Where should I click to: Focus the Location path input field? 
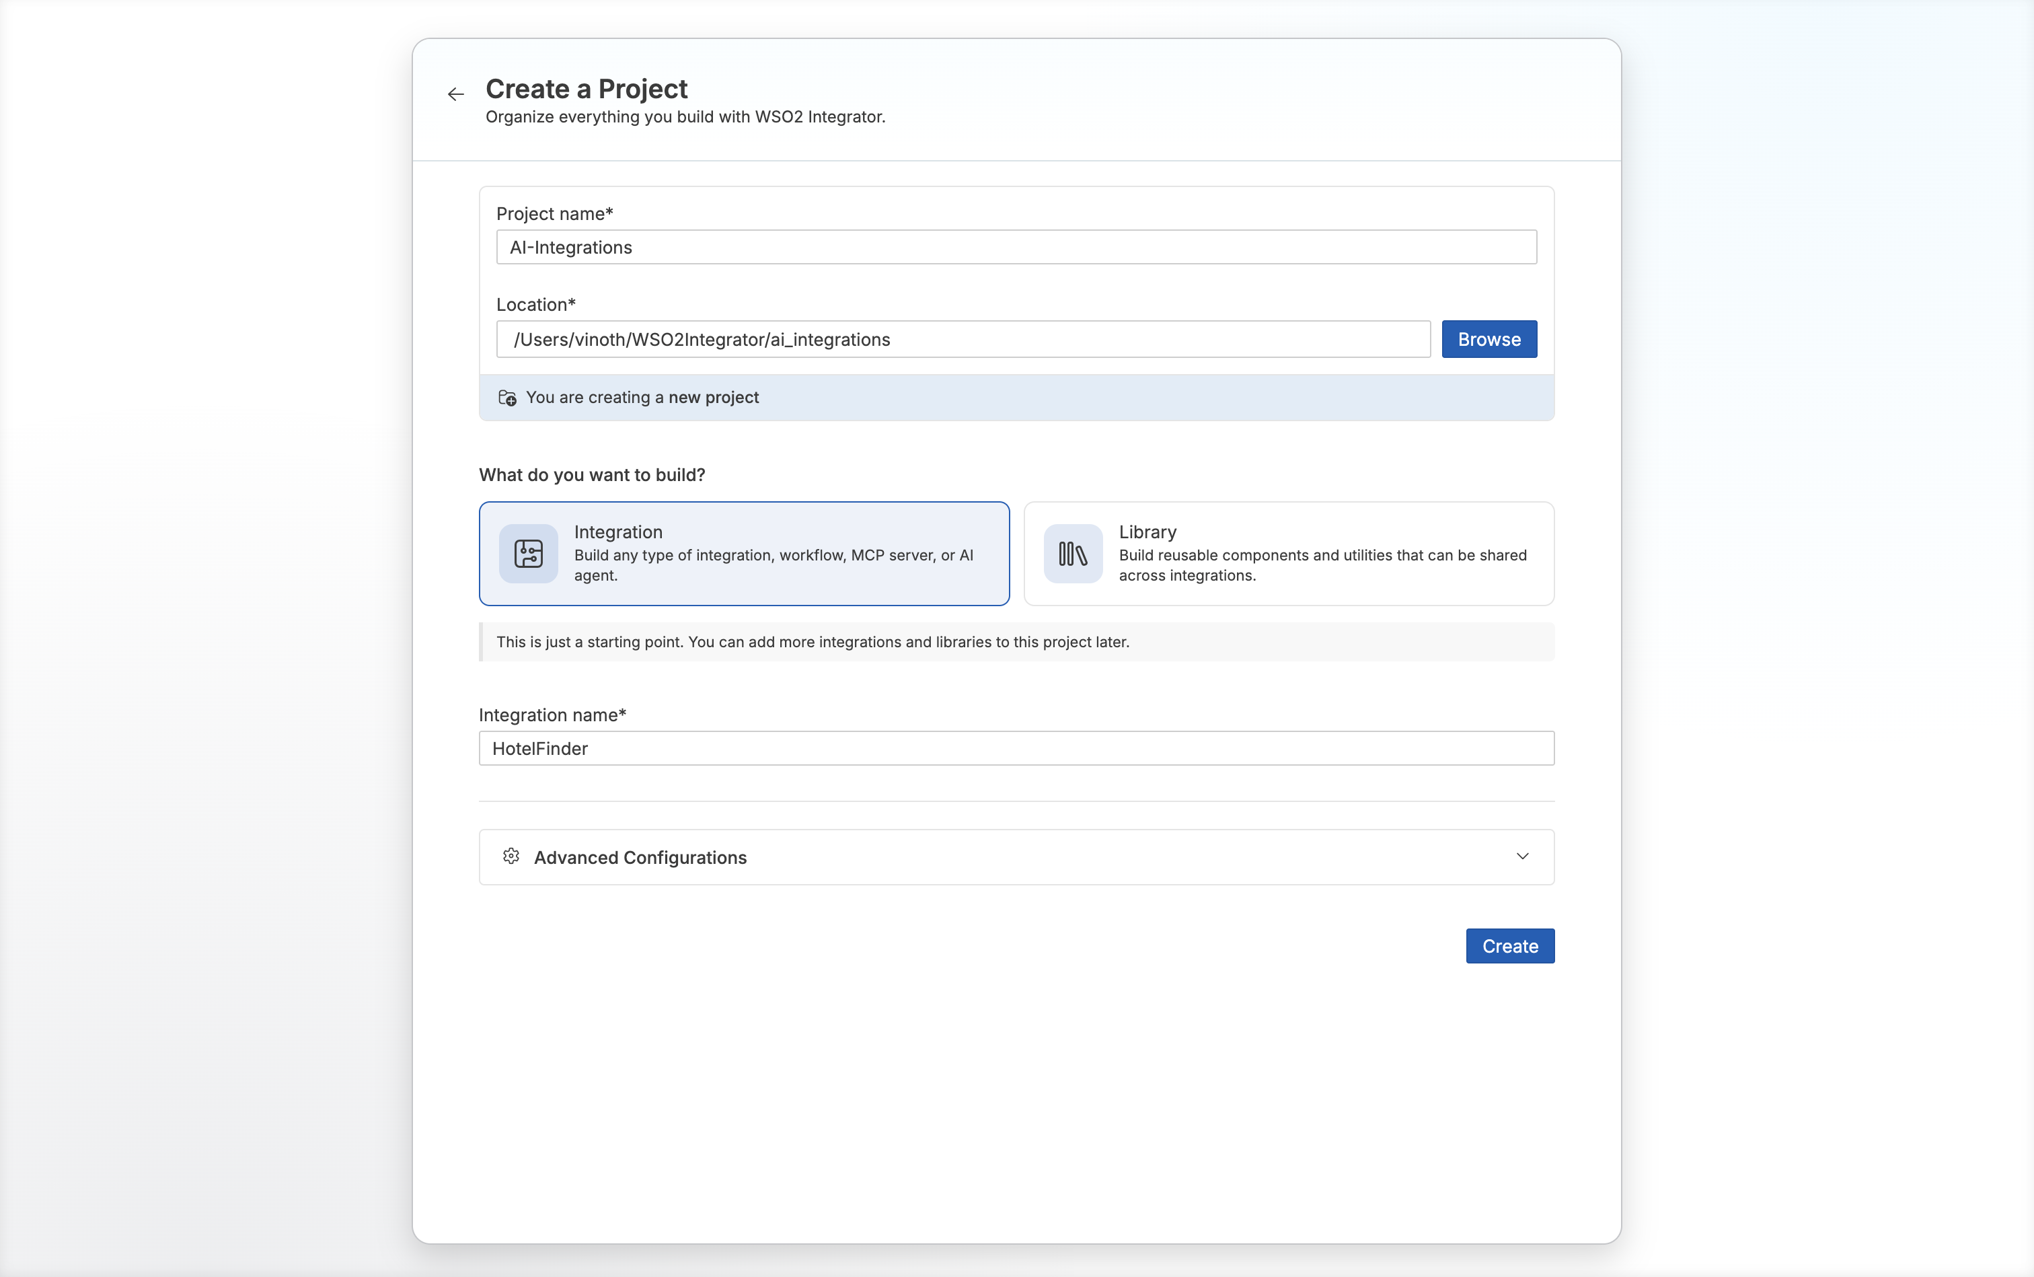pos(963,338)
